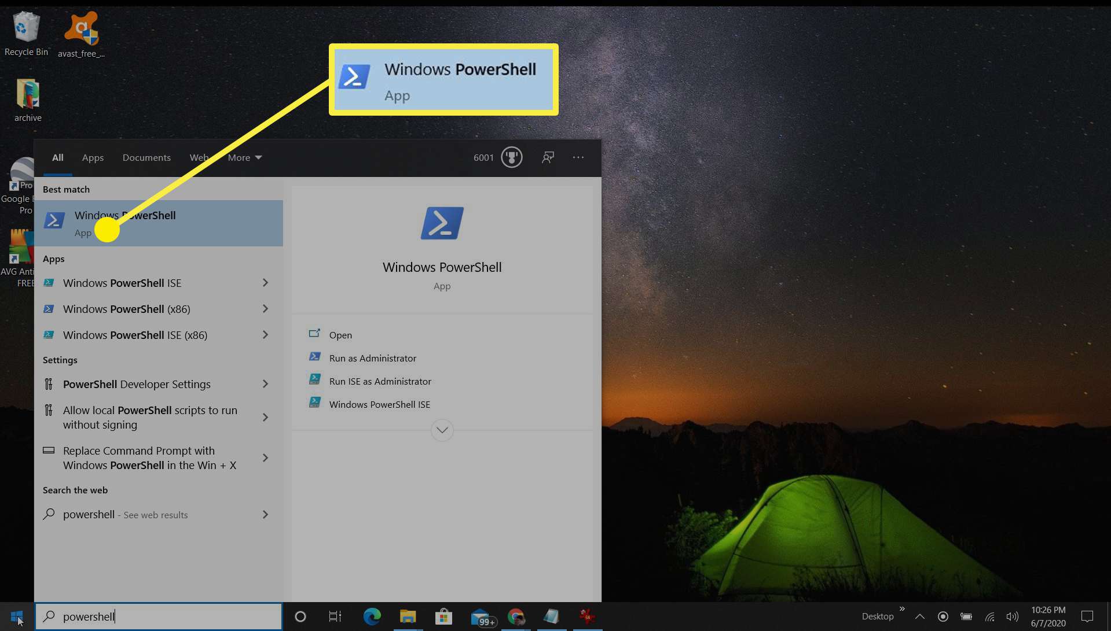Launch Microsoft Edge from the taskbar
The width and height of the screenshot is (1111, 631).
[372, 617]
